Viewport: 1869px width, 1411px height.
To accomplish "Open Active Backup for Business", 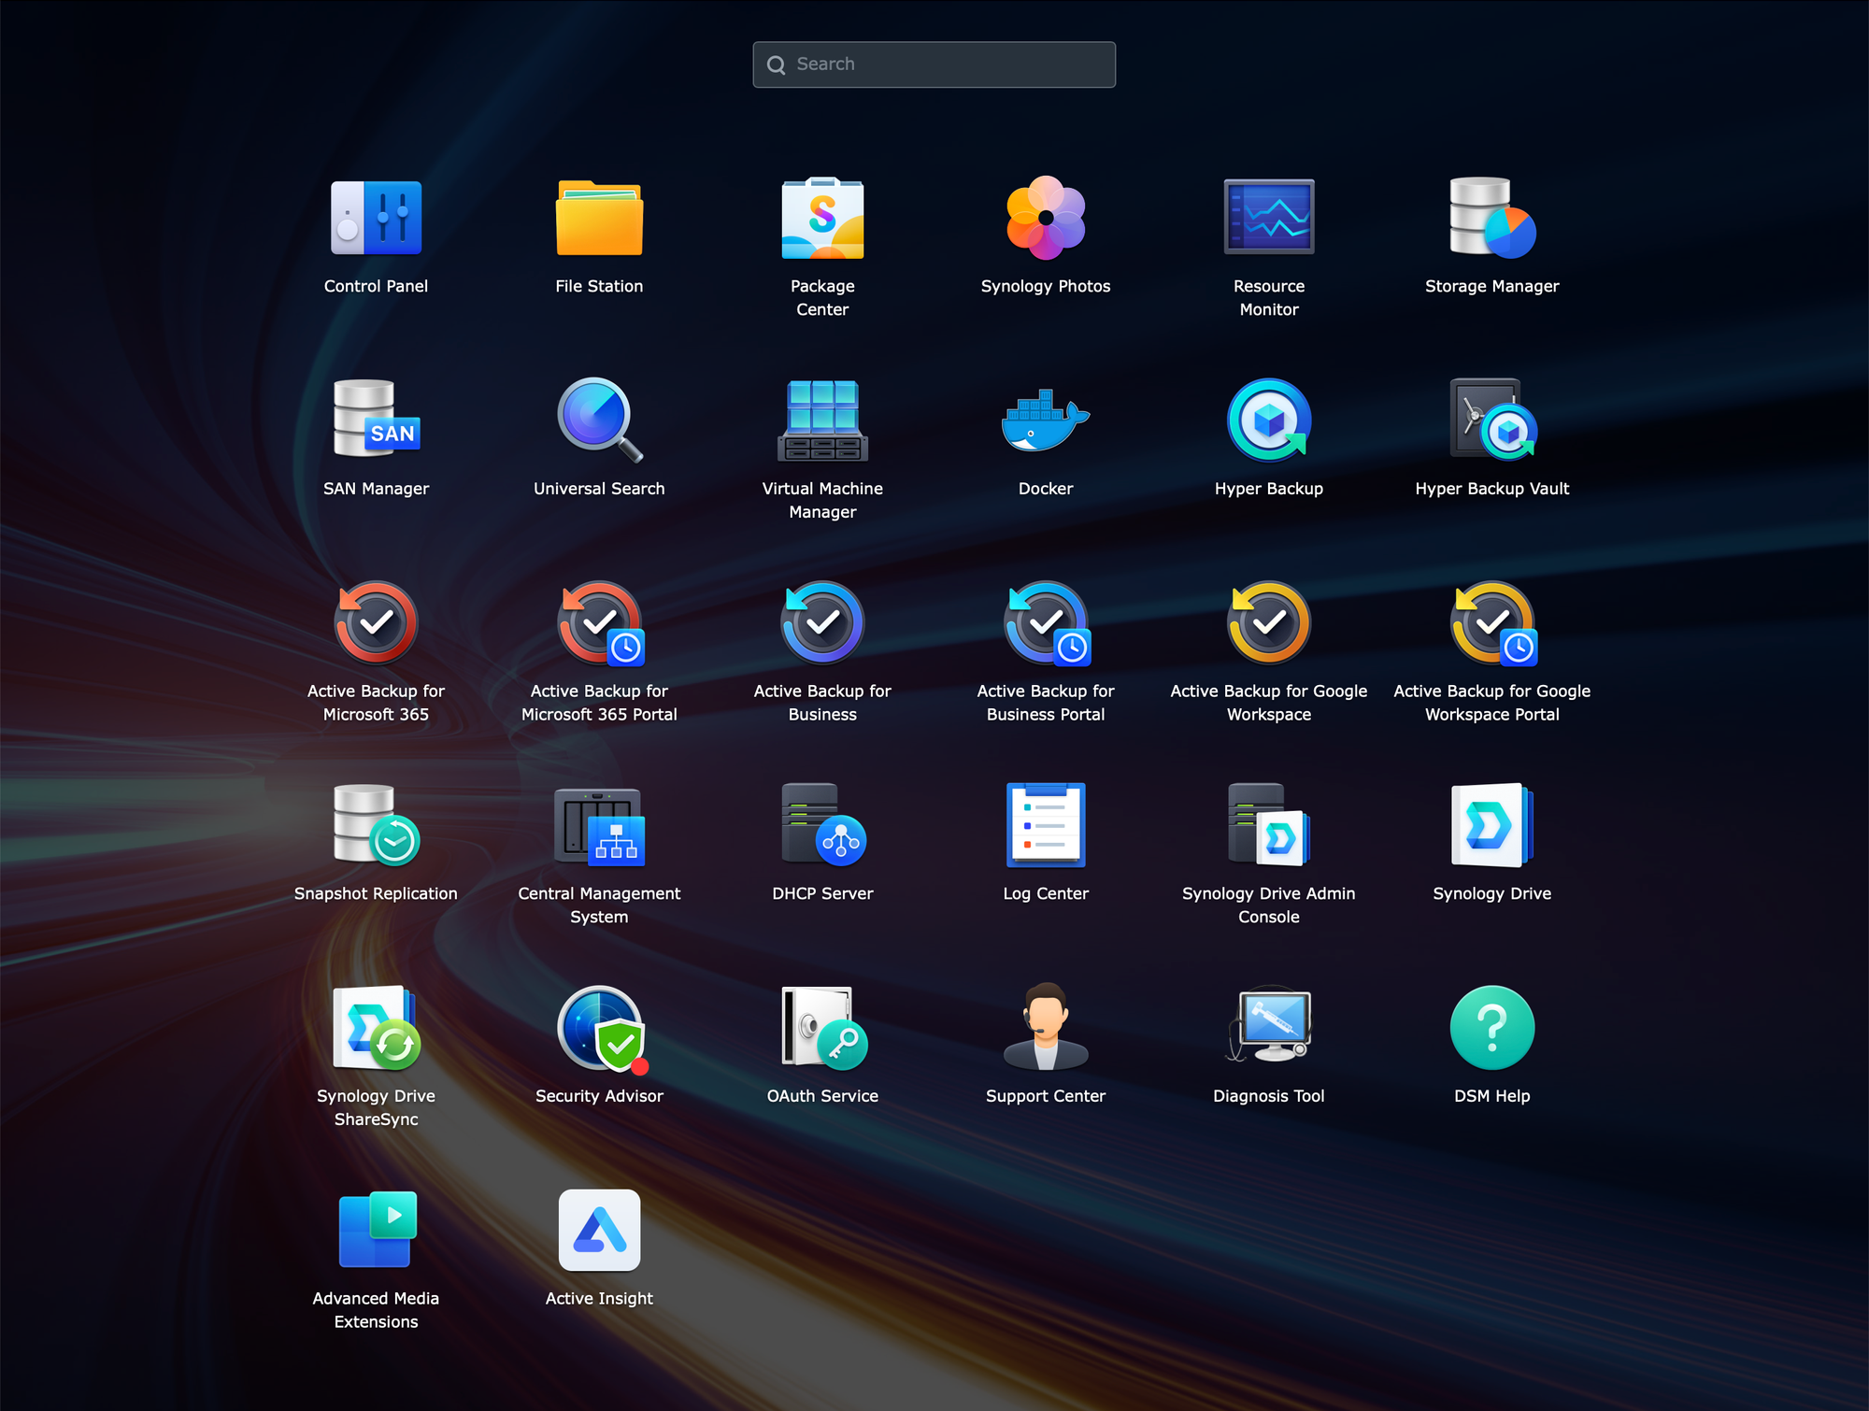I will coord(822,622).
